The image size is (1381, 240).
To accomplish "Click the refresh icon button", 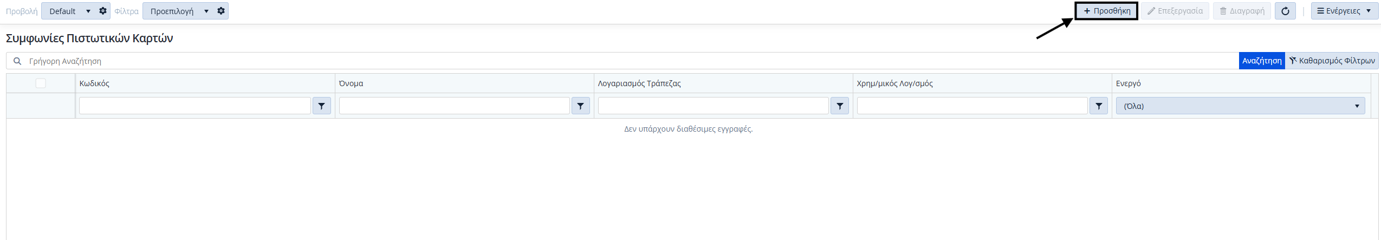I will click(x=1285, y=11).
